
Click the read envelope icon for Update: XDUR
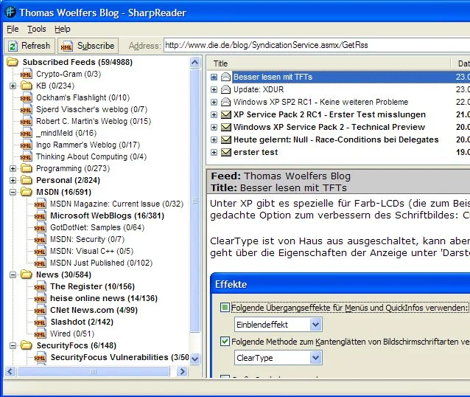click(225, 89)
